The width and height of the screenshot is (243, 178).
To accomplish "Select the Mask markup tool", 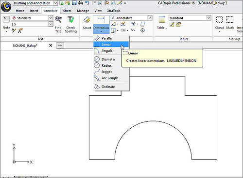I will coord(230,19).
